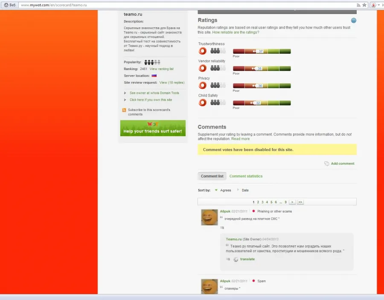This screenshot has width=384, height=300.
Task: Click the Child Safety red circle icon
Action: [x=202, y=102]
